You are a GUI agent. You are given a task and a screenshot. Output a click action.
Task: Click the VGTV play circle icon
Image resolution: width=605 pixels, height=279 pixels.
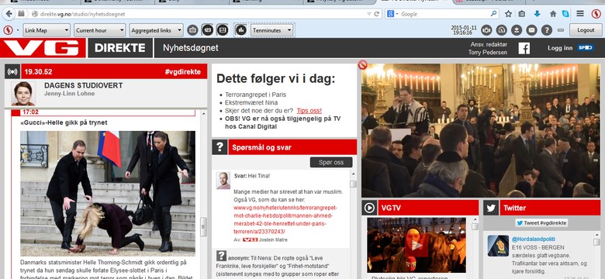[x=369, y=208]
